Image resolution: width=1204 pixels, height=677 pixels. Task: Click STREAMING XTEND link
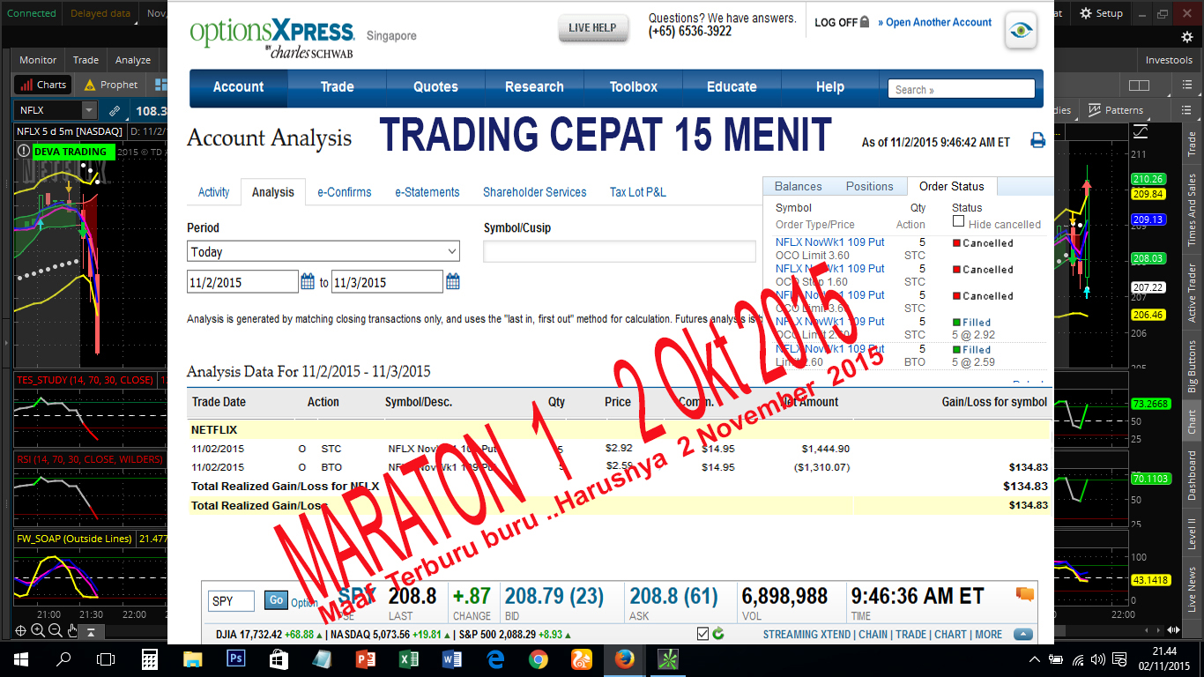(806, 634)
